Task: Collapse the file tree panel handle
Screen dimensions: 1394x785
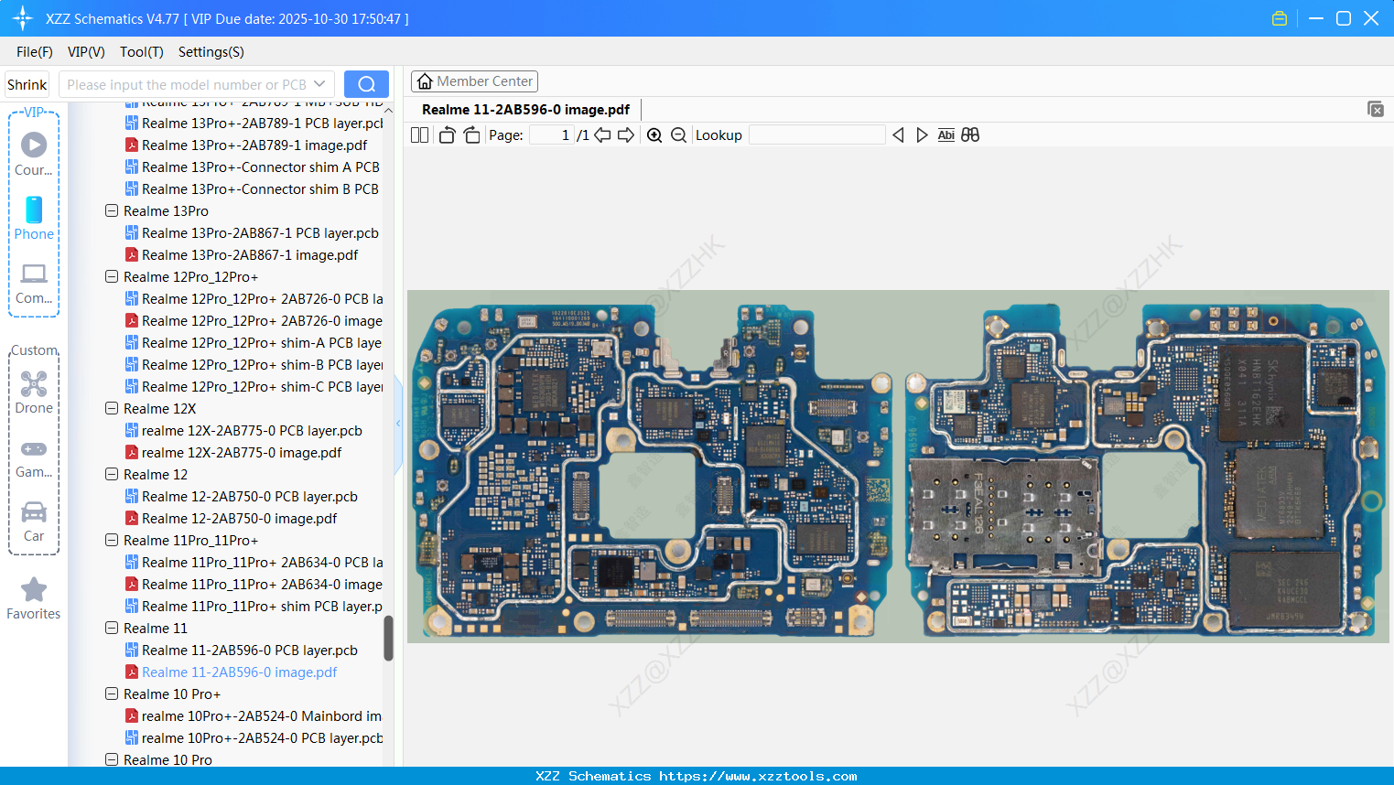Action: pyautogui.click(x=398, y=423)
